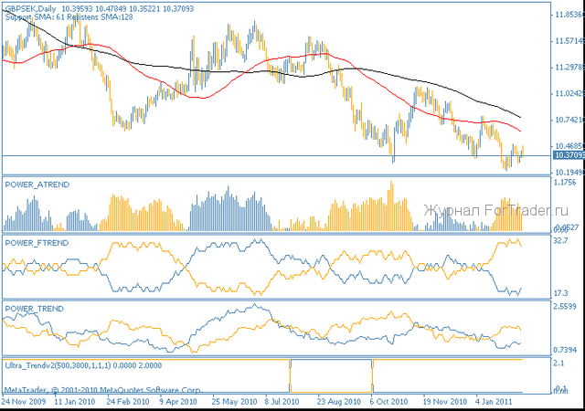Click the 4 Jan 2011 date label
This screenshot has width=585, height=411.
click(494, 402)
